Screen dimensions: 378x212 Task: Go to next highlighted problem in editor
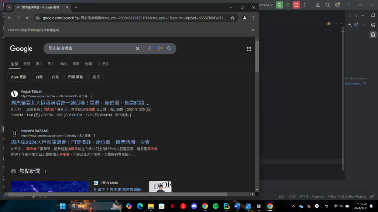point(341,23)
